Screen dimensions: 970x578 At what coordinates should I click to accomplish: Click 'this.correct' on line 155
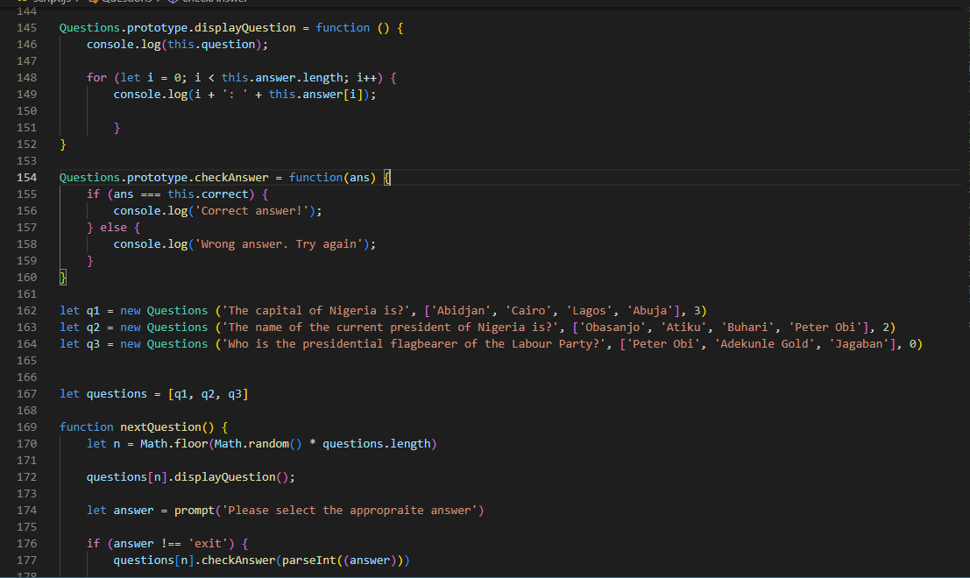coord(208,194)
